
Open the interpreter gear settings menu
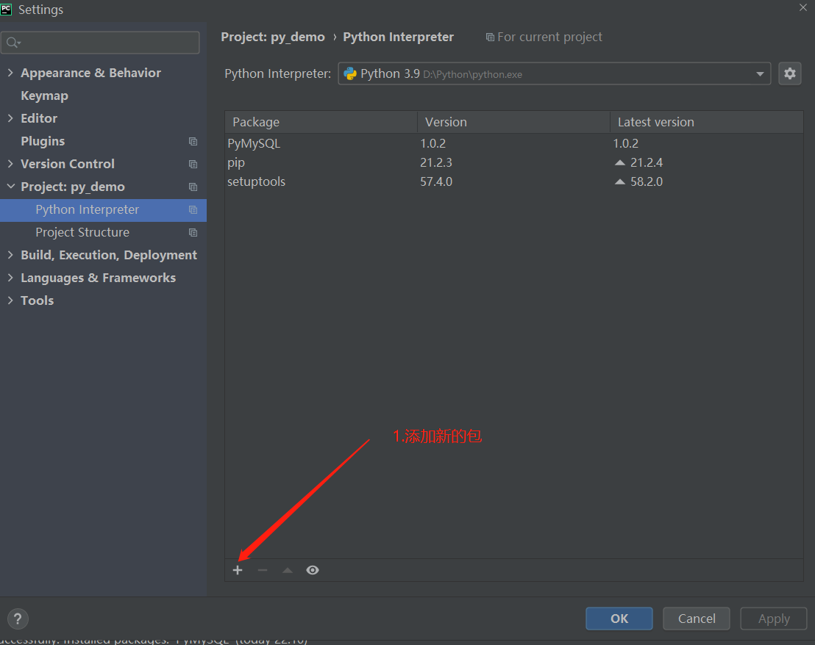point(789,73)
